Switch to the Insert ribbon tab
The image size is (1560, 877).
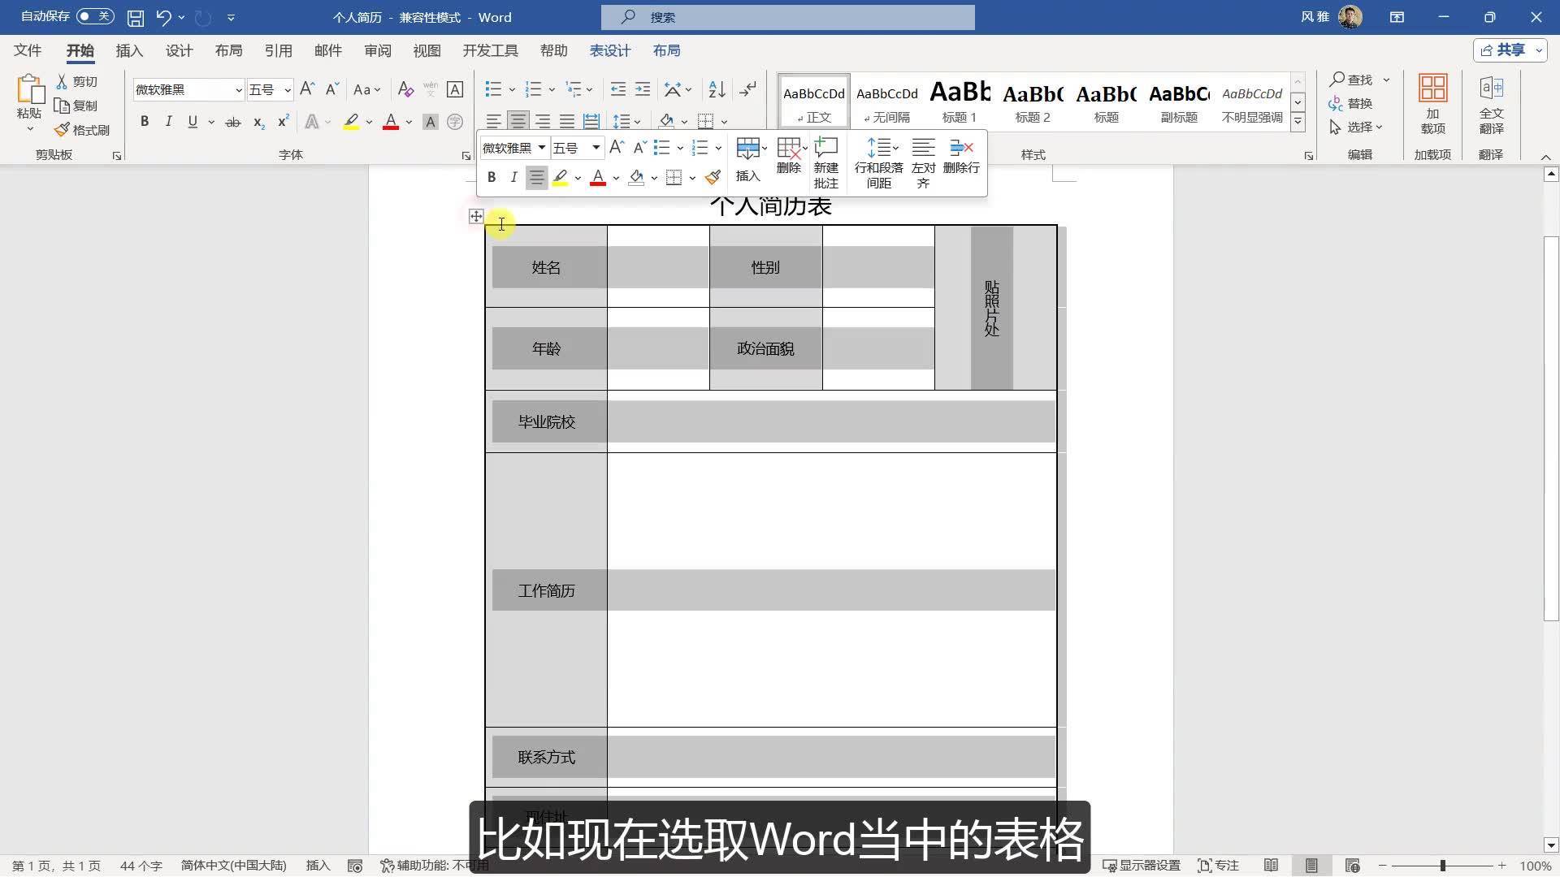pos(129,50)
